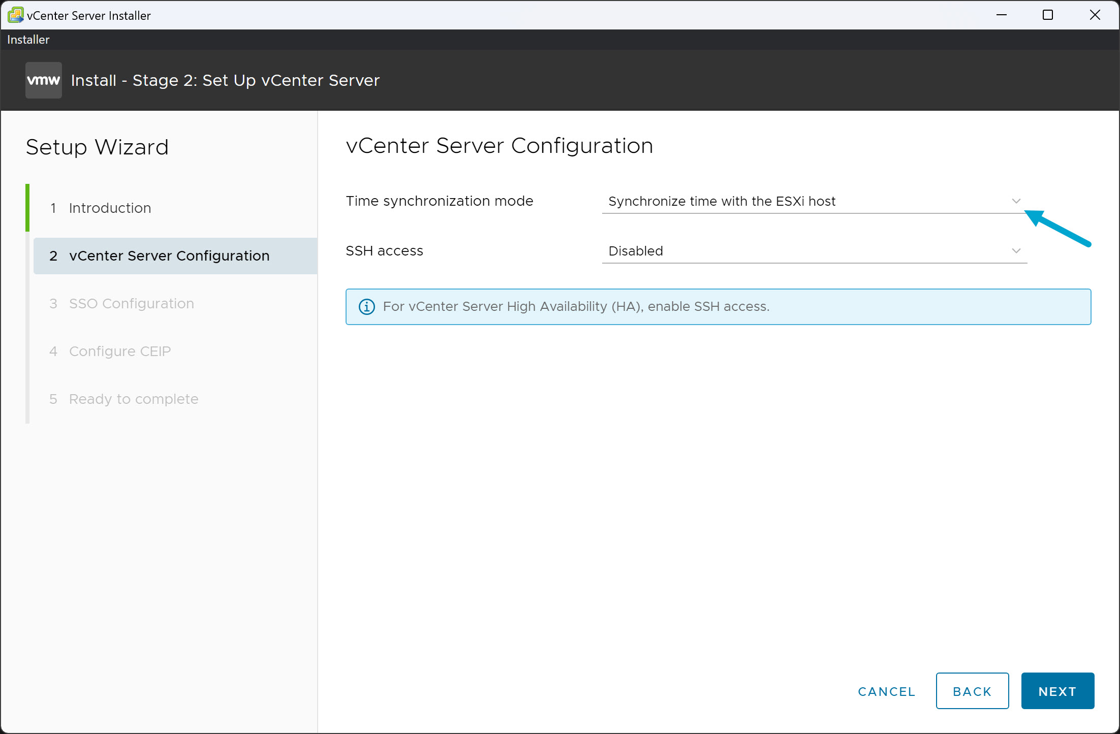Click the Ready to complete wizard step
Viewport: 1120px width, 734px height.
(134, 399)
